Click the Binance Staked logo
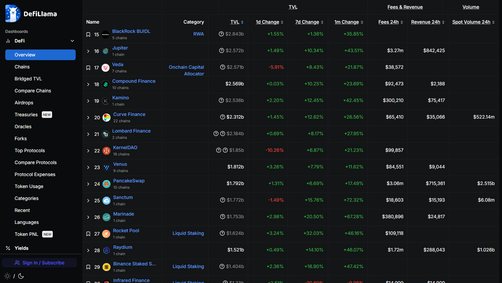The image size is (502, 283). (x=107, y=267)
